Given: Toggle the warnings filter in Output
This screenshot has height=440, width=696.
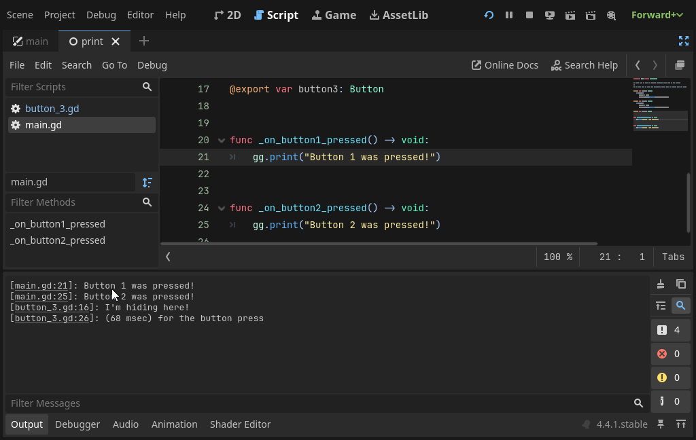Looking at the screenshot, I should 670,378.
